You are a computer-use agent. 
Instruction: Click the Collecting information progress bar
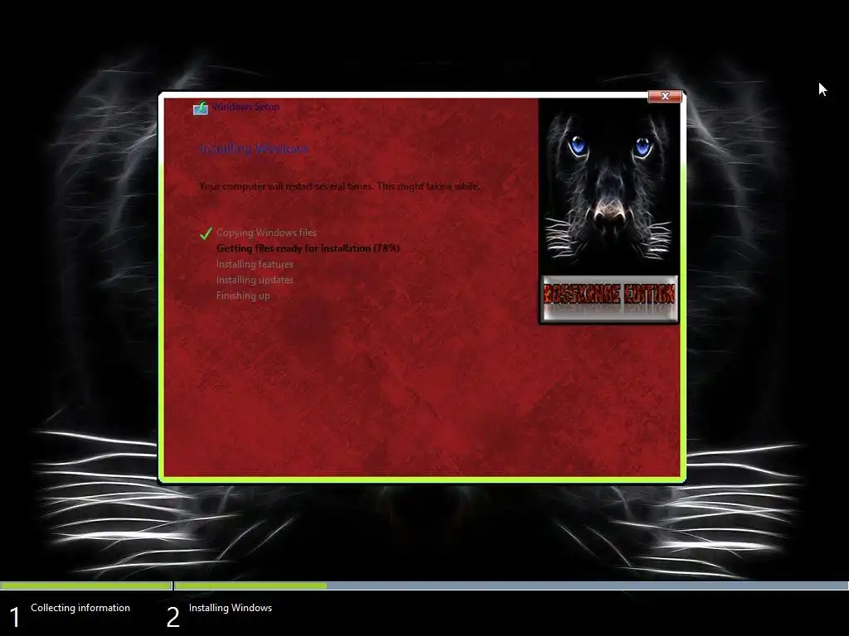[86, 585]
